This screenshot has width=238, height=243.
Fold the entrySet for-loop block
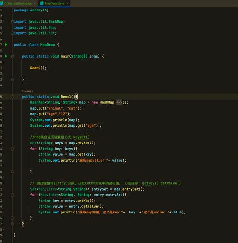coord(12,195)
